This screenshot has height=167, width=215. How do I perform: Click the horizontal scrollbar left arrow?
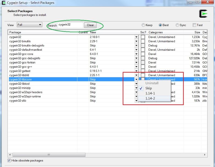10,155
